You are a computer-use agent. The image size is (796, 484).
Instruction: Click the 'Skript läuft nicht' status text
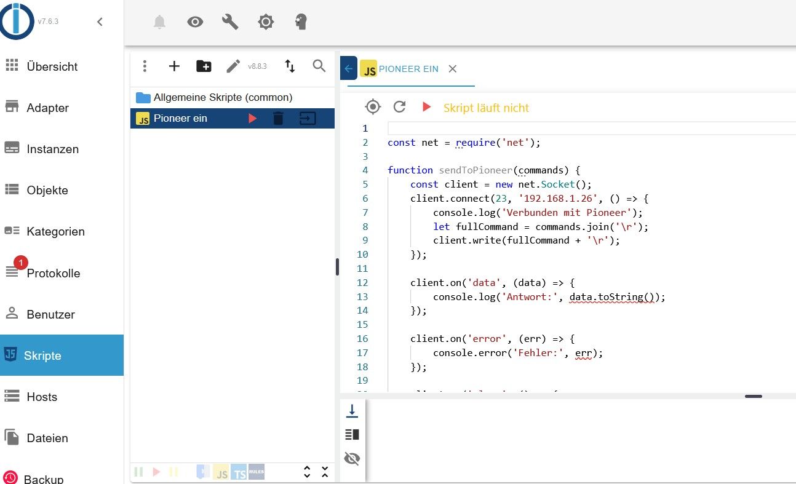486,108
